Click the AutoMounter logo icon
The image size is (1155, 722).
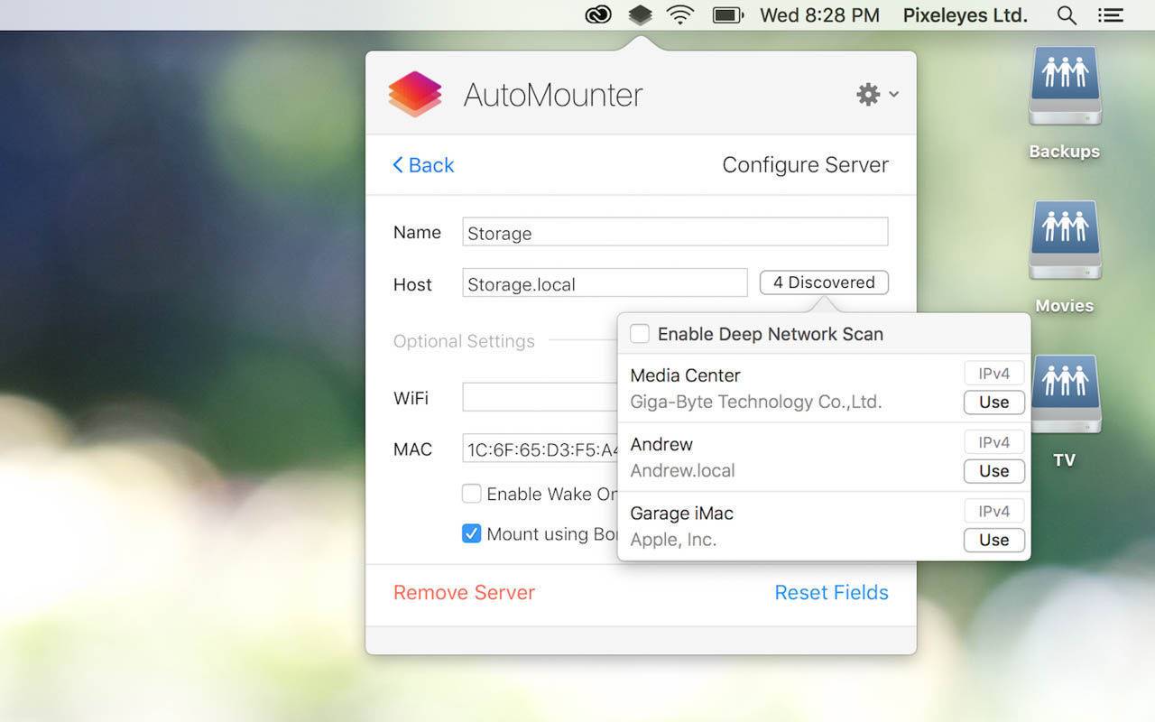(415, 94)
